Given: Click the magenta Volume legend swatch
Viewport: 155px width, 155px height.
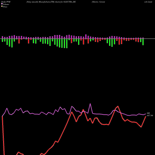Looking at the screenshot, I should [2, 4].
